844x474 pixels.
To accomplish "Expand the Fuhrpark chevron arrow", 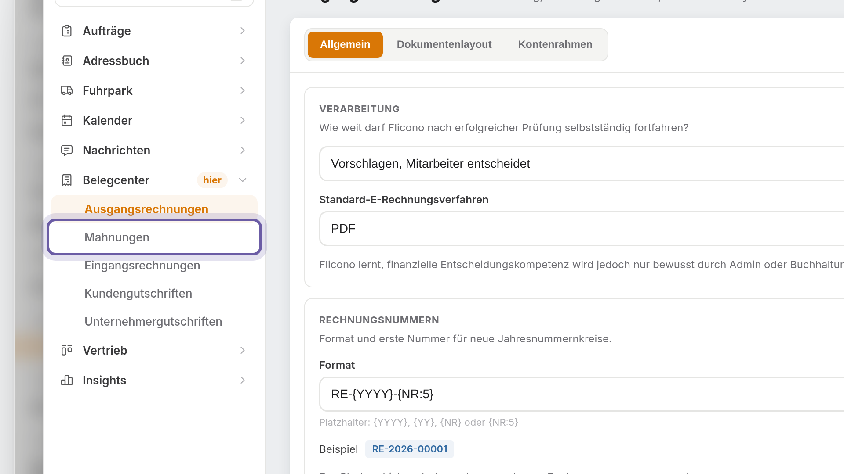I will [243, 90].
